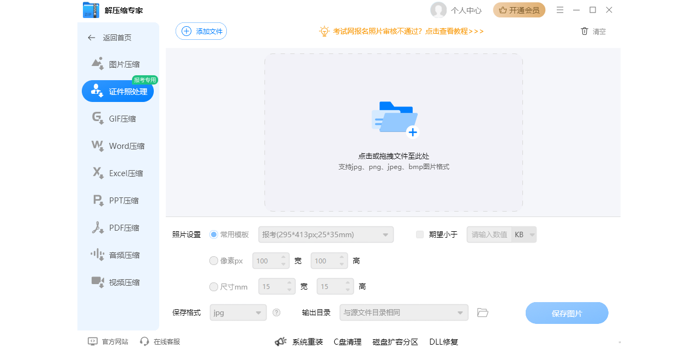This screenshot has height=349, width=698.
Task: Open the 输出目录 dropdown
Action: point(404,312)
